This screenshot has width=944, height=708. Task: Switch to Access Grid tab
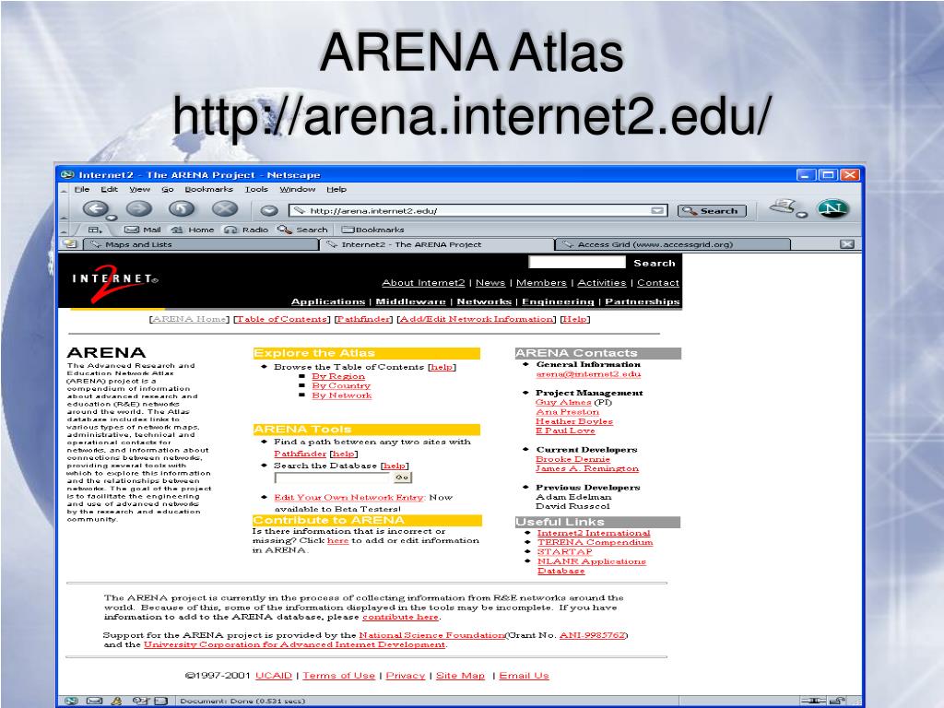click(x=672, y=243)
